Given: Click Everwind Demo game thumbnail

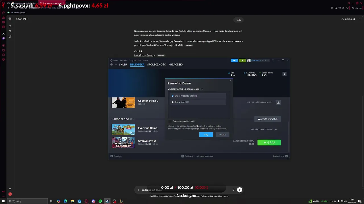Looking at the screenshot, I should click(x=123, y=129).
